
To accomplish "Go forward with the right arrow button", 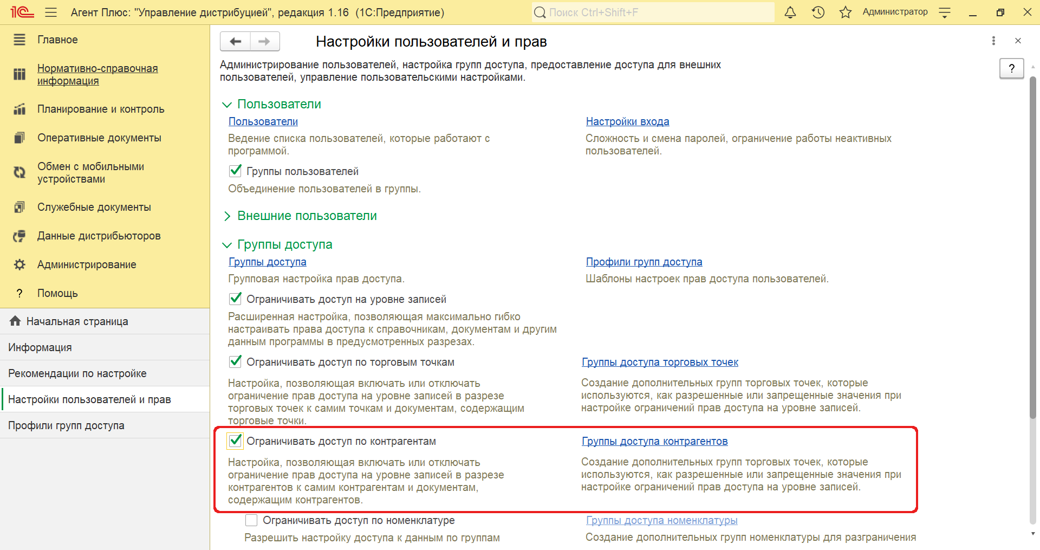I will point(265,41).
